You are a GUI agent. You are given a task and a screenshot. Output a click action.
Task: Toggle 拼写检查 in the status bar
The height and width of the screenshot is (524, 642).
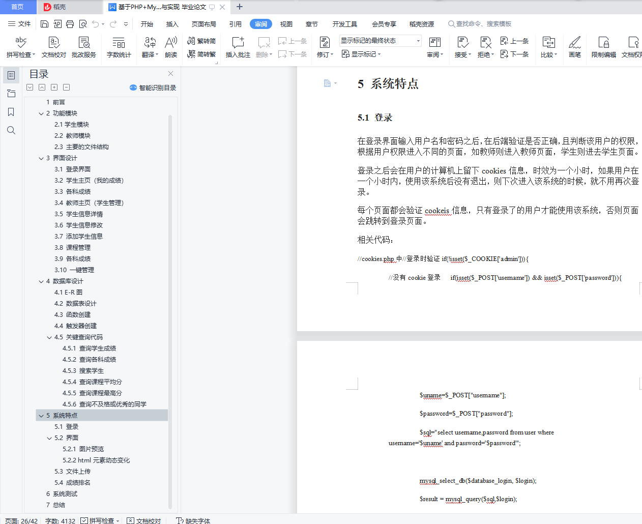[x=103, y=520]
